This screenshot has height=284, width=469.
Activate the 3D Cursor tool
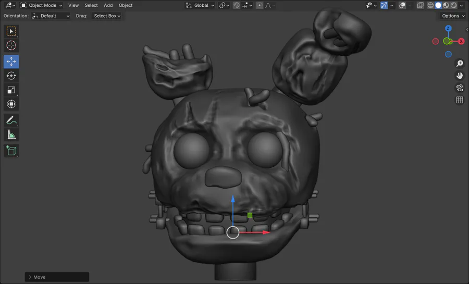pos(11,45)
